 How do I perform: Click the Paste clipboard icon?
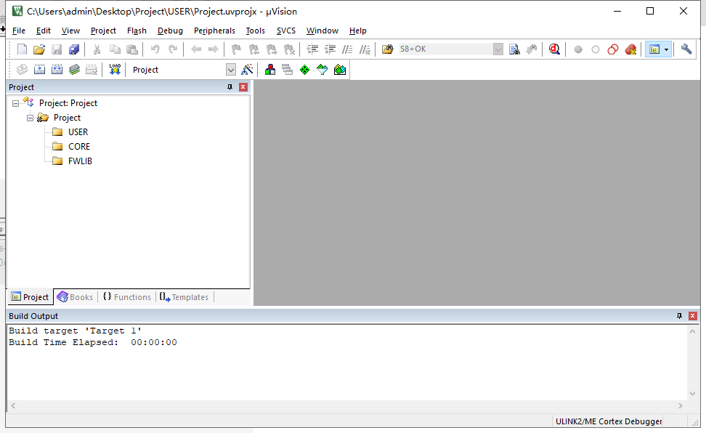(x=132, y=49)
